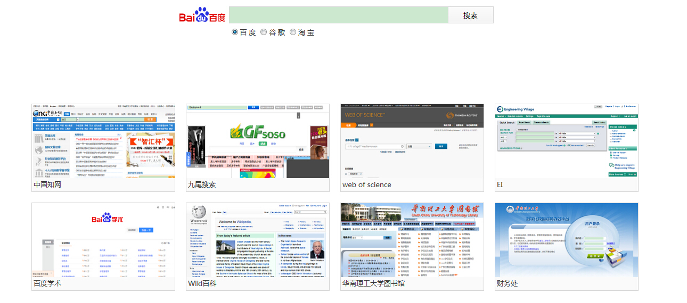The width and height of the screenshot is (687, 303).
Task: Select the 百度 radio option
Action: (235, 32)
